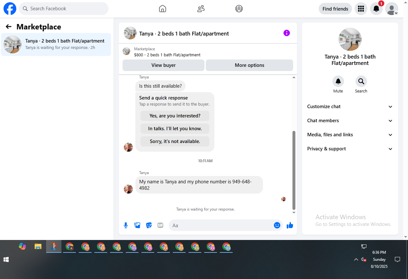Click the back arrow beside Marketplace
Image resolution: width=408 pixels, height=279 pixels.
(9, 27)
